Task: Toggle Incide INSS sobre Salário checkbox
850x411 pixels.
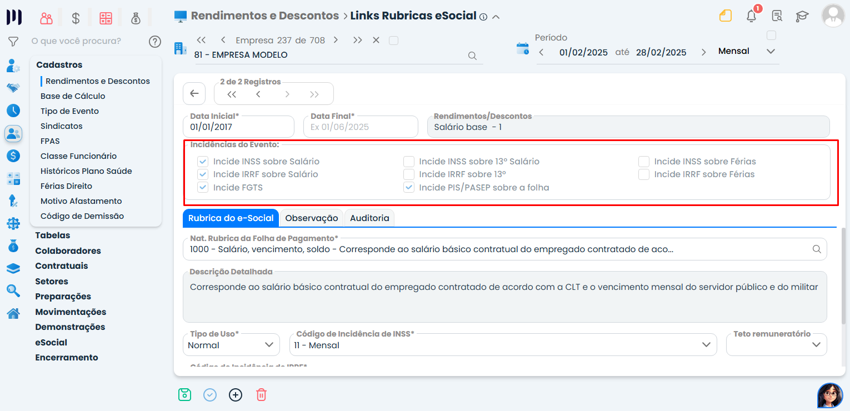Action: click(203, 162)
